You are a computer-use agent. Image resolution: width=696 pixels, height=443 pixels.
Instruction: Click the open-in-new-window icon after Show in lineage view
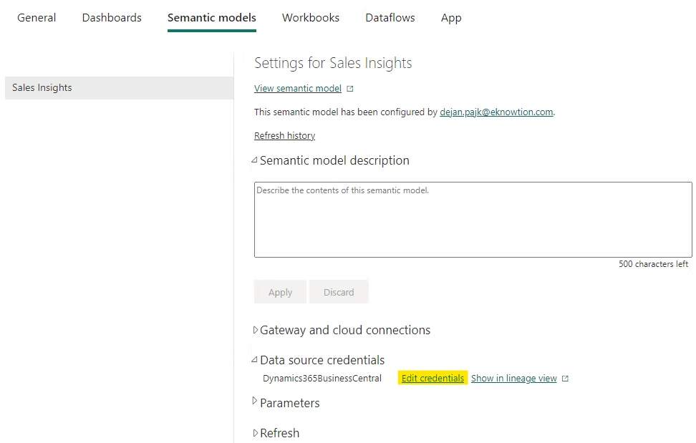pyautogui.click(x=565, y=379)
